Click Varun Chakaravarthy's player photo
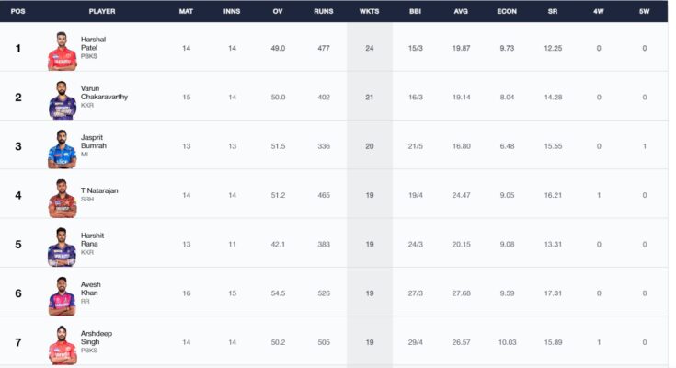 click(x=63, y=100)
